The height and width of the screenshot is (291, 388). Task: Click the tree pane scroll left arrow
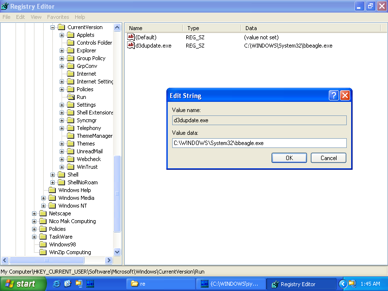pyautogui.click(x=5, y=260)
